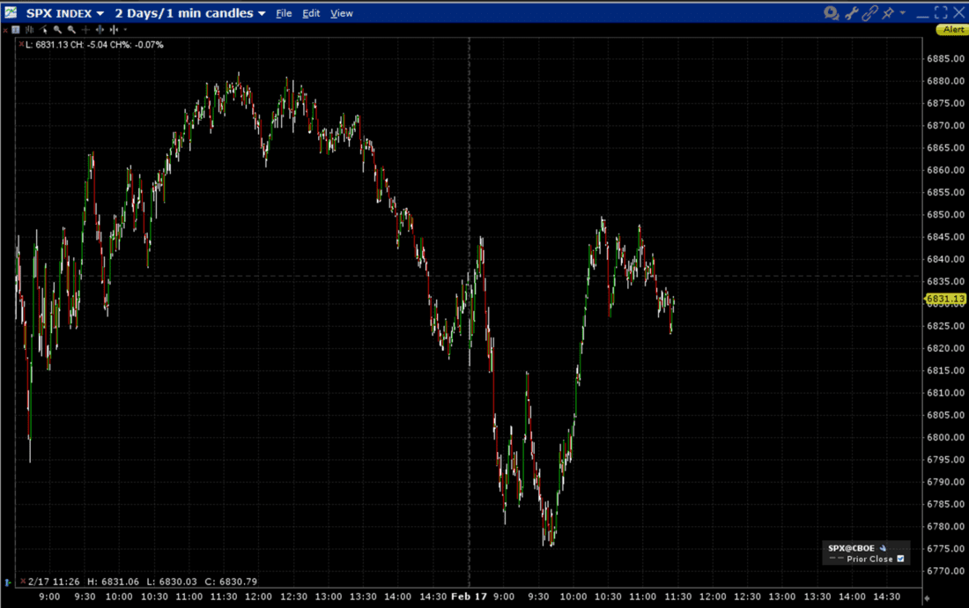
Task: Open the chat/query clock icon in title bar
Action: coord(831,13)
